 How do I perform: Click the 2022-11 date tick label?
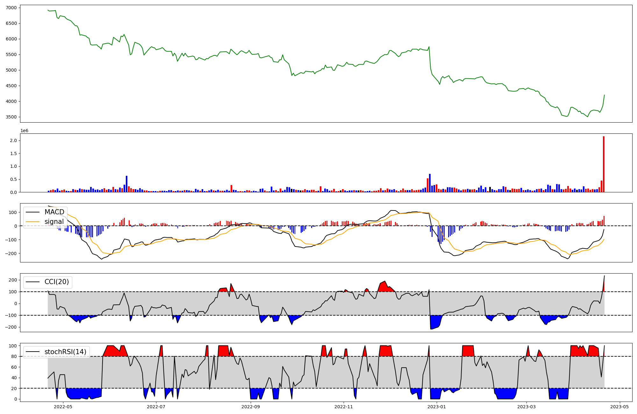click(344, 407)
